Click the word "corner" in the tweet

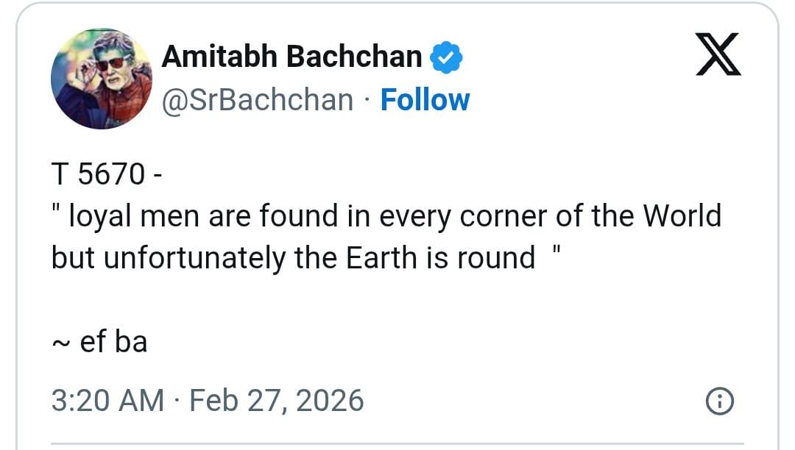pos(511,216)
